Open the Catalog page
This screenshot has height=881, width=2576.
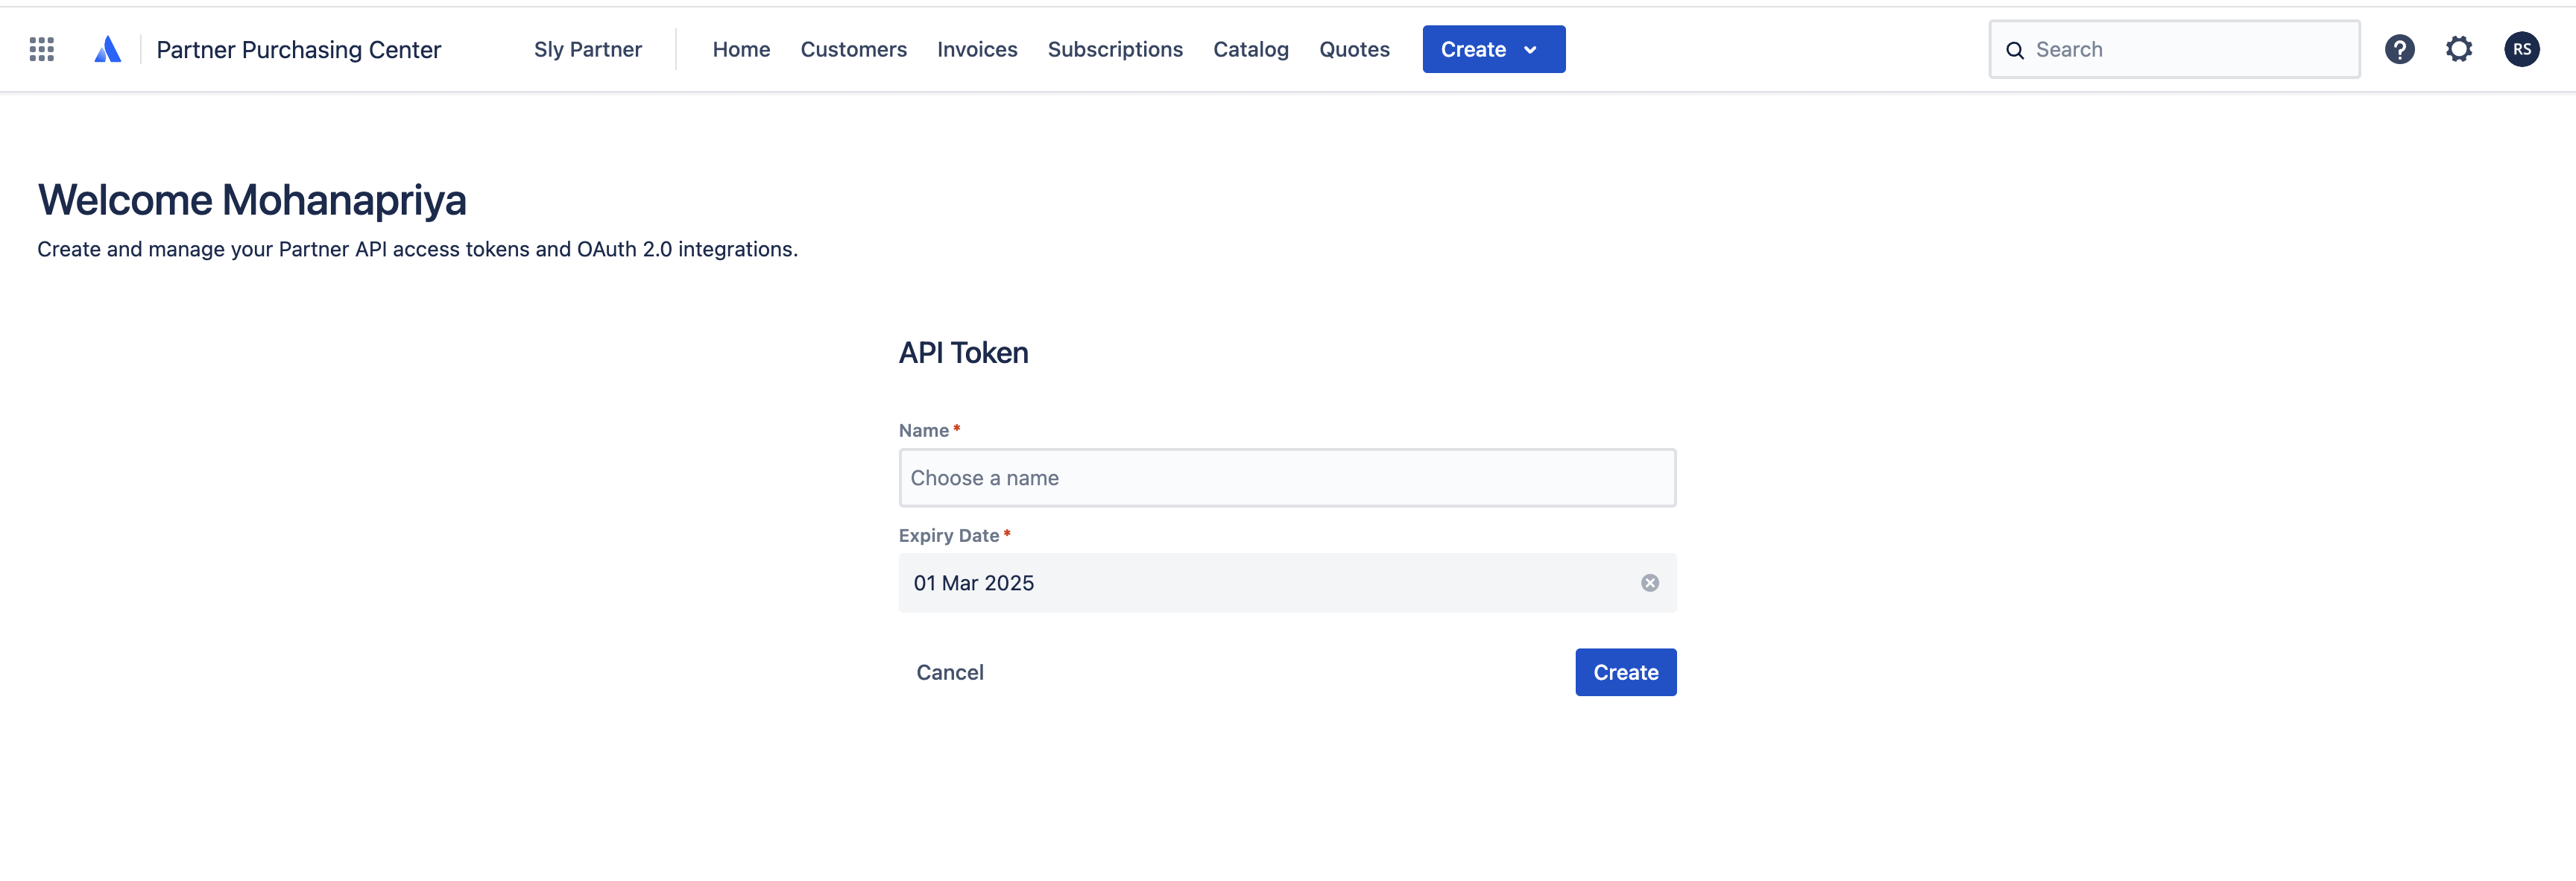[x=1250, y=49]
